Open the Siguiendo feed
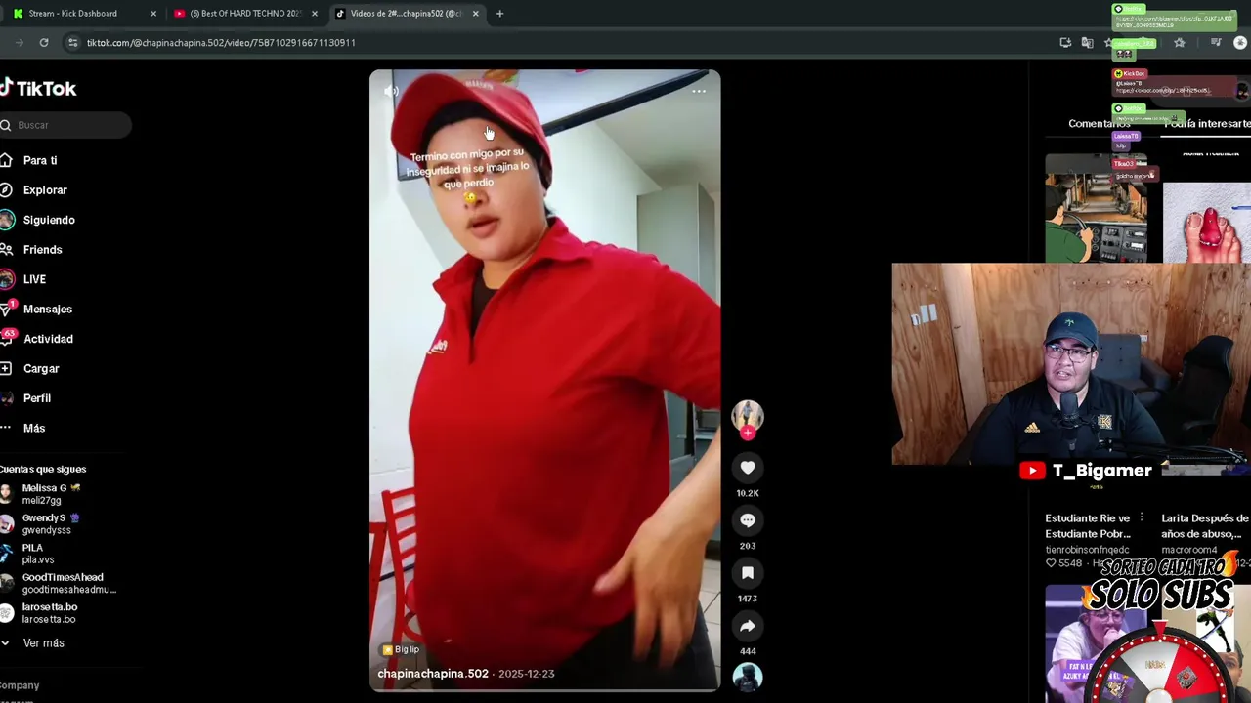This screenshot has height=703, width=1251. coord(49,220)
